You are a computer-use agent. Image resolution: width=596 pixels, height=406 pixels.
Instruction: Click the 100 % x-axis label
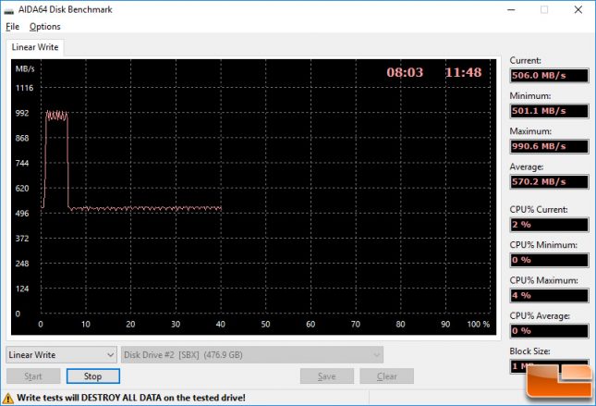pos(478,325)
